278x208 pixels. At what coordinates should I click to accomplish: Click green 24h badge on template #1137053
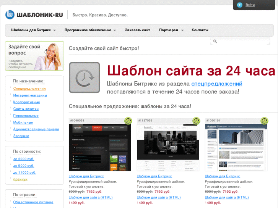pos(196,121)
